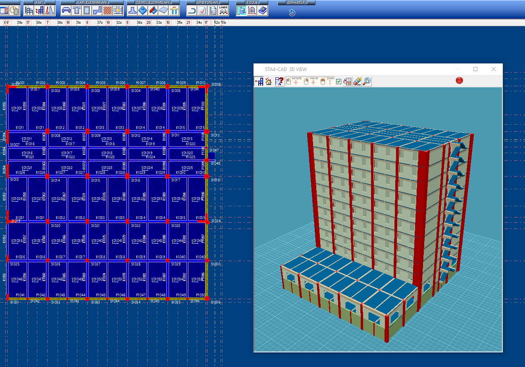The image size is (525, 367).
Task: Click the paint brush icon in 3D view
Action: (357, 81)
